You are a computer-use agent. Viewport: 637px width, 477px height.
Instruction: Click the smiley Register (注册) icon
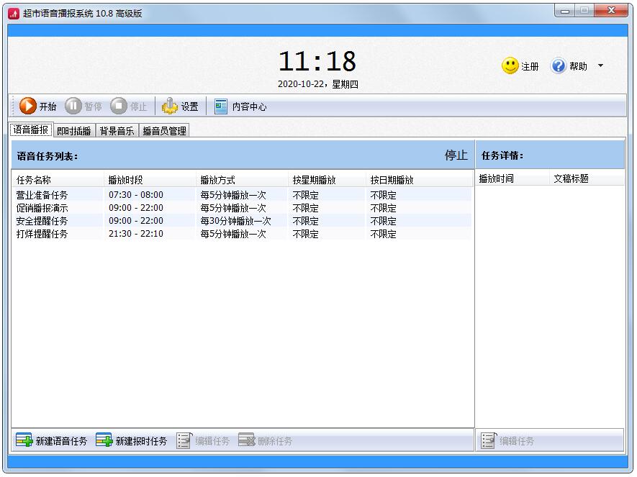tap(510, 65)
